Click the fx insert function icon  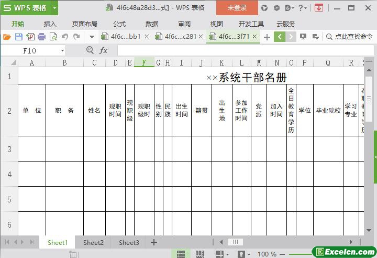pyautogui.click(x=104, y=50)
